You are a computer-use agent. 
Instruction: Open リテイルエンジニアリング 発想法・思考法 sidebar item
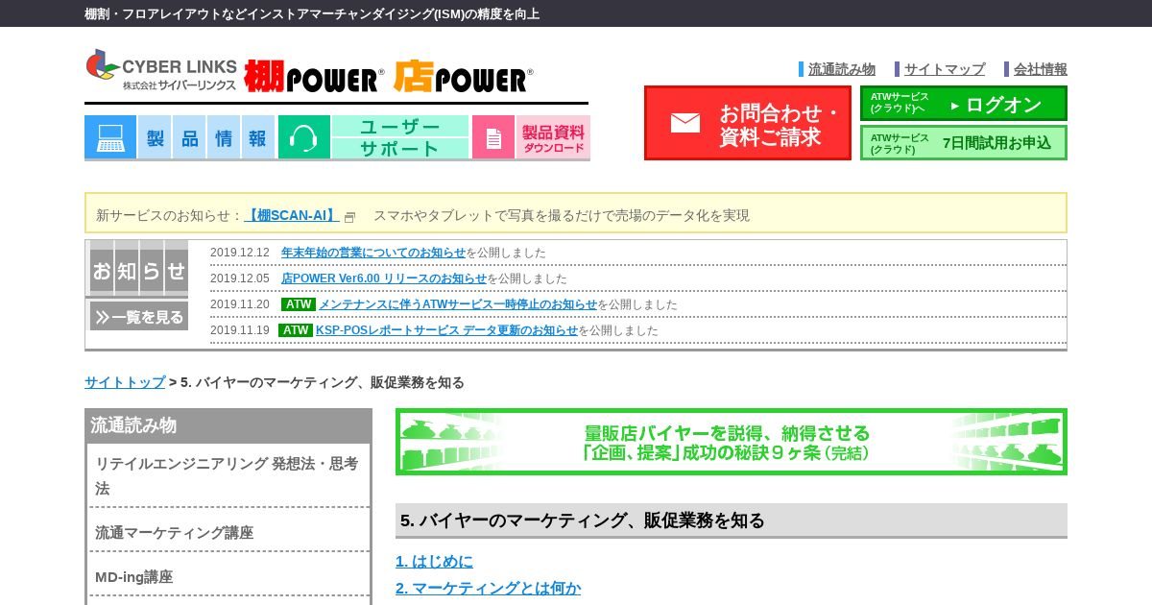pos(228,475)
